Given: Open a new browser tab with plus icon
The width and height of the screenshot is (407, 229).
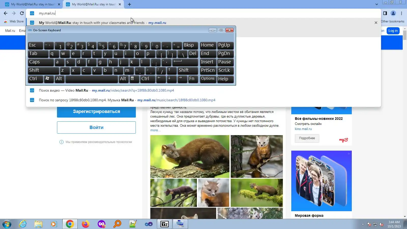Looking at the screenshot, I should (129, 4).
